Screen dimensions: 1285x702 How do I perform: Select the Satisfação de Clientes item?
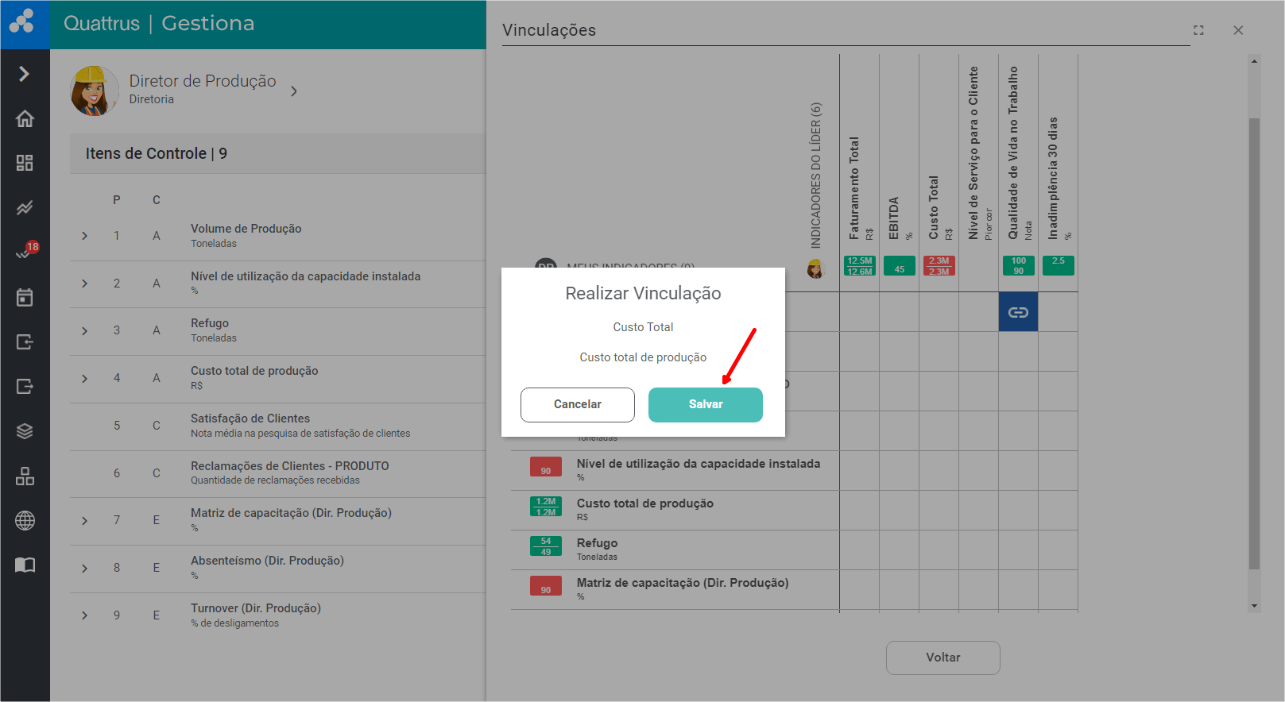tap(250, 418)
